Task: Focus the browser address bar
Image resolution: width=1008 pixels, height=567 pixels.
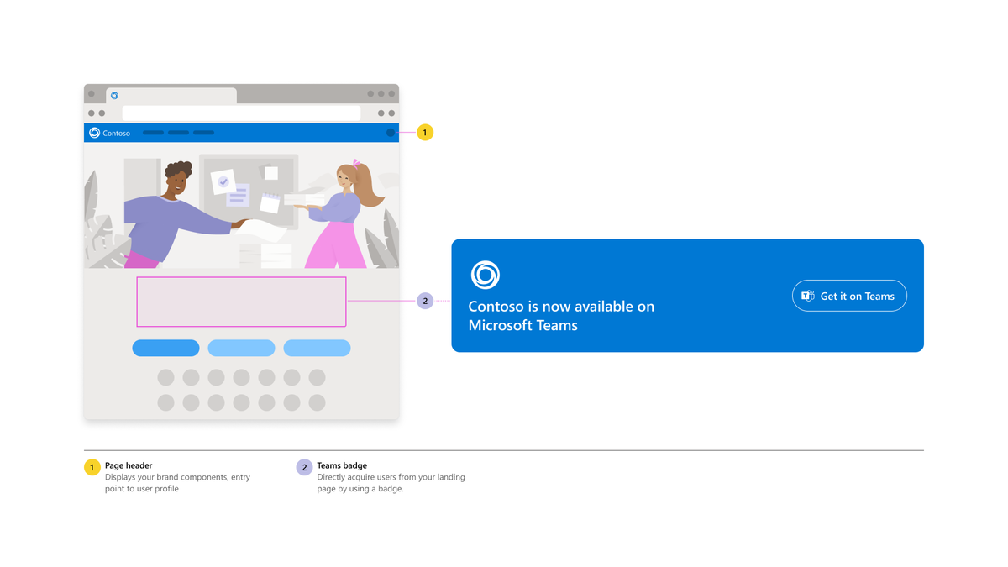Action: tap(241, 113)
